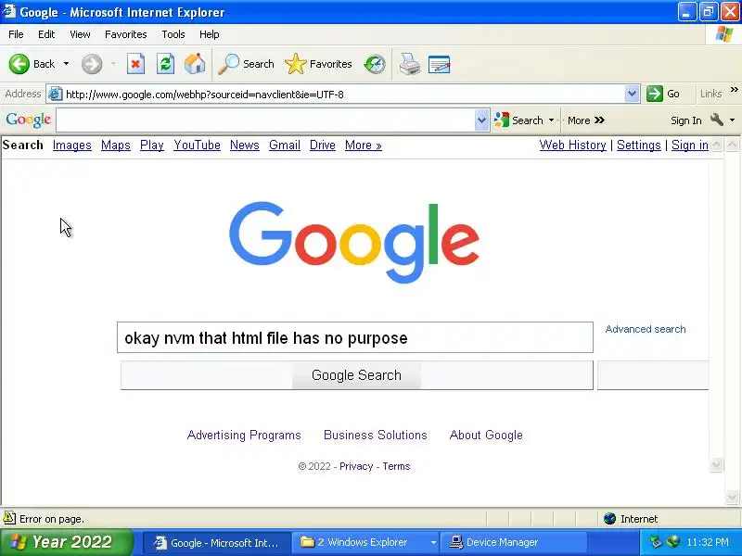Image resolution: width=742 pixels, height=556 pixels.
Task: Click Google Toolbar Search button
Action: point(518,120)
